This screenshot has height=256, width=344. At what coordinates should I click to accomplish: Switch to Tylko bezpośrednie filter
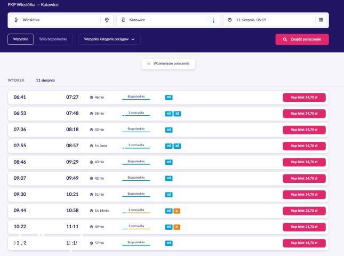(53, 39)
